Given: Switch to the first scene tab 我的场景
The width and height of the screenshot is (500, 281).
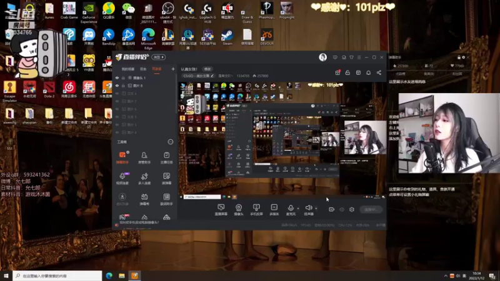Looking at the screenshot, I should point(128,69).
